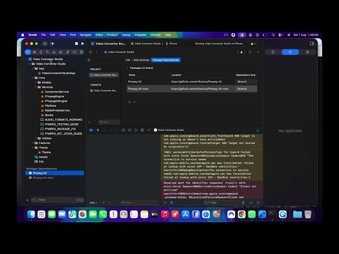Open the Breakpoint navigator icon
Screen dimensions: 339x254
tap(74, 52)
